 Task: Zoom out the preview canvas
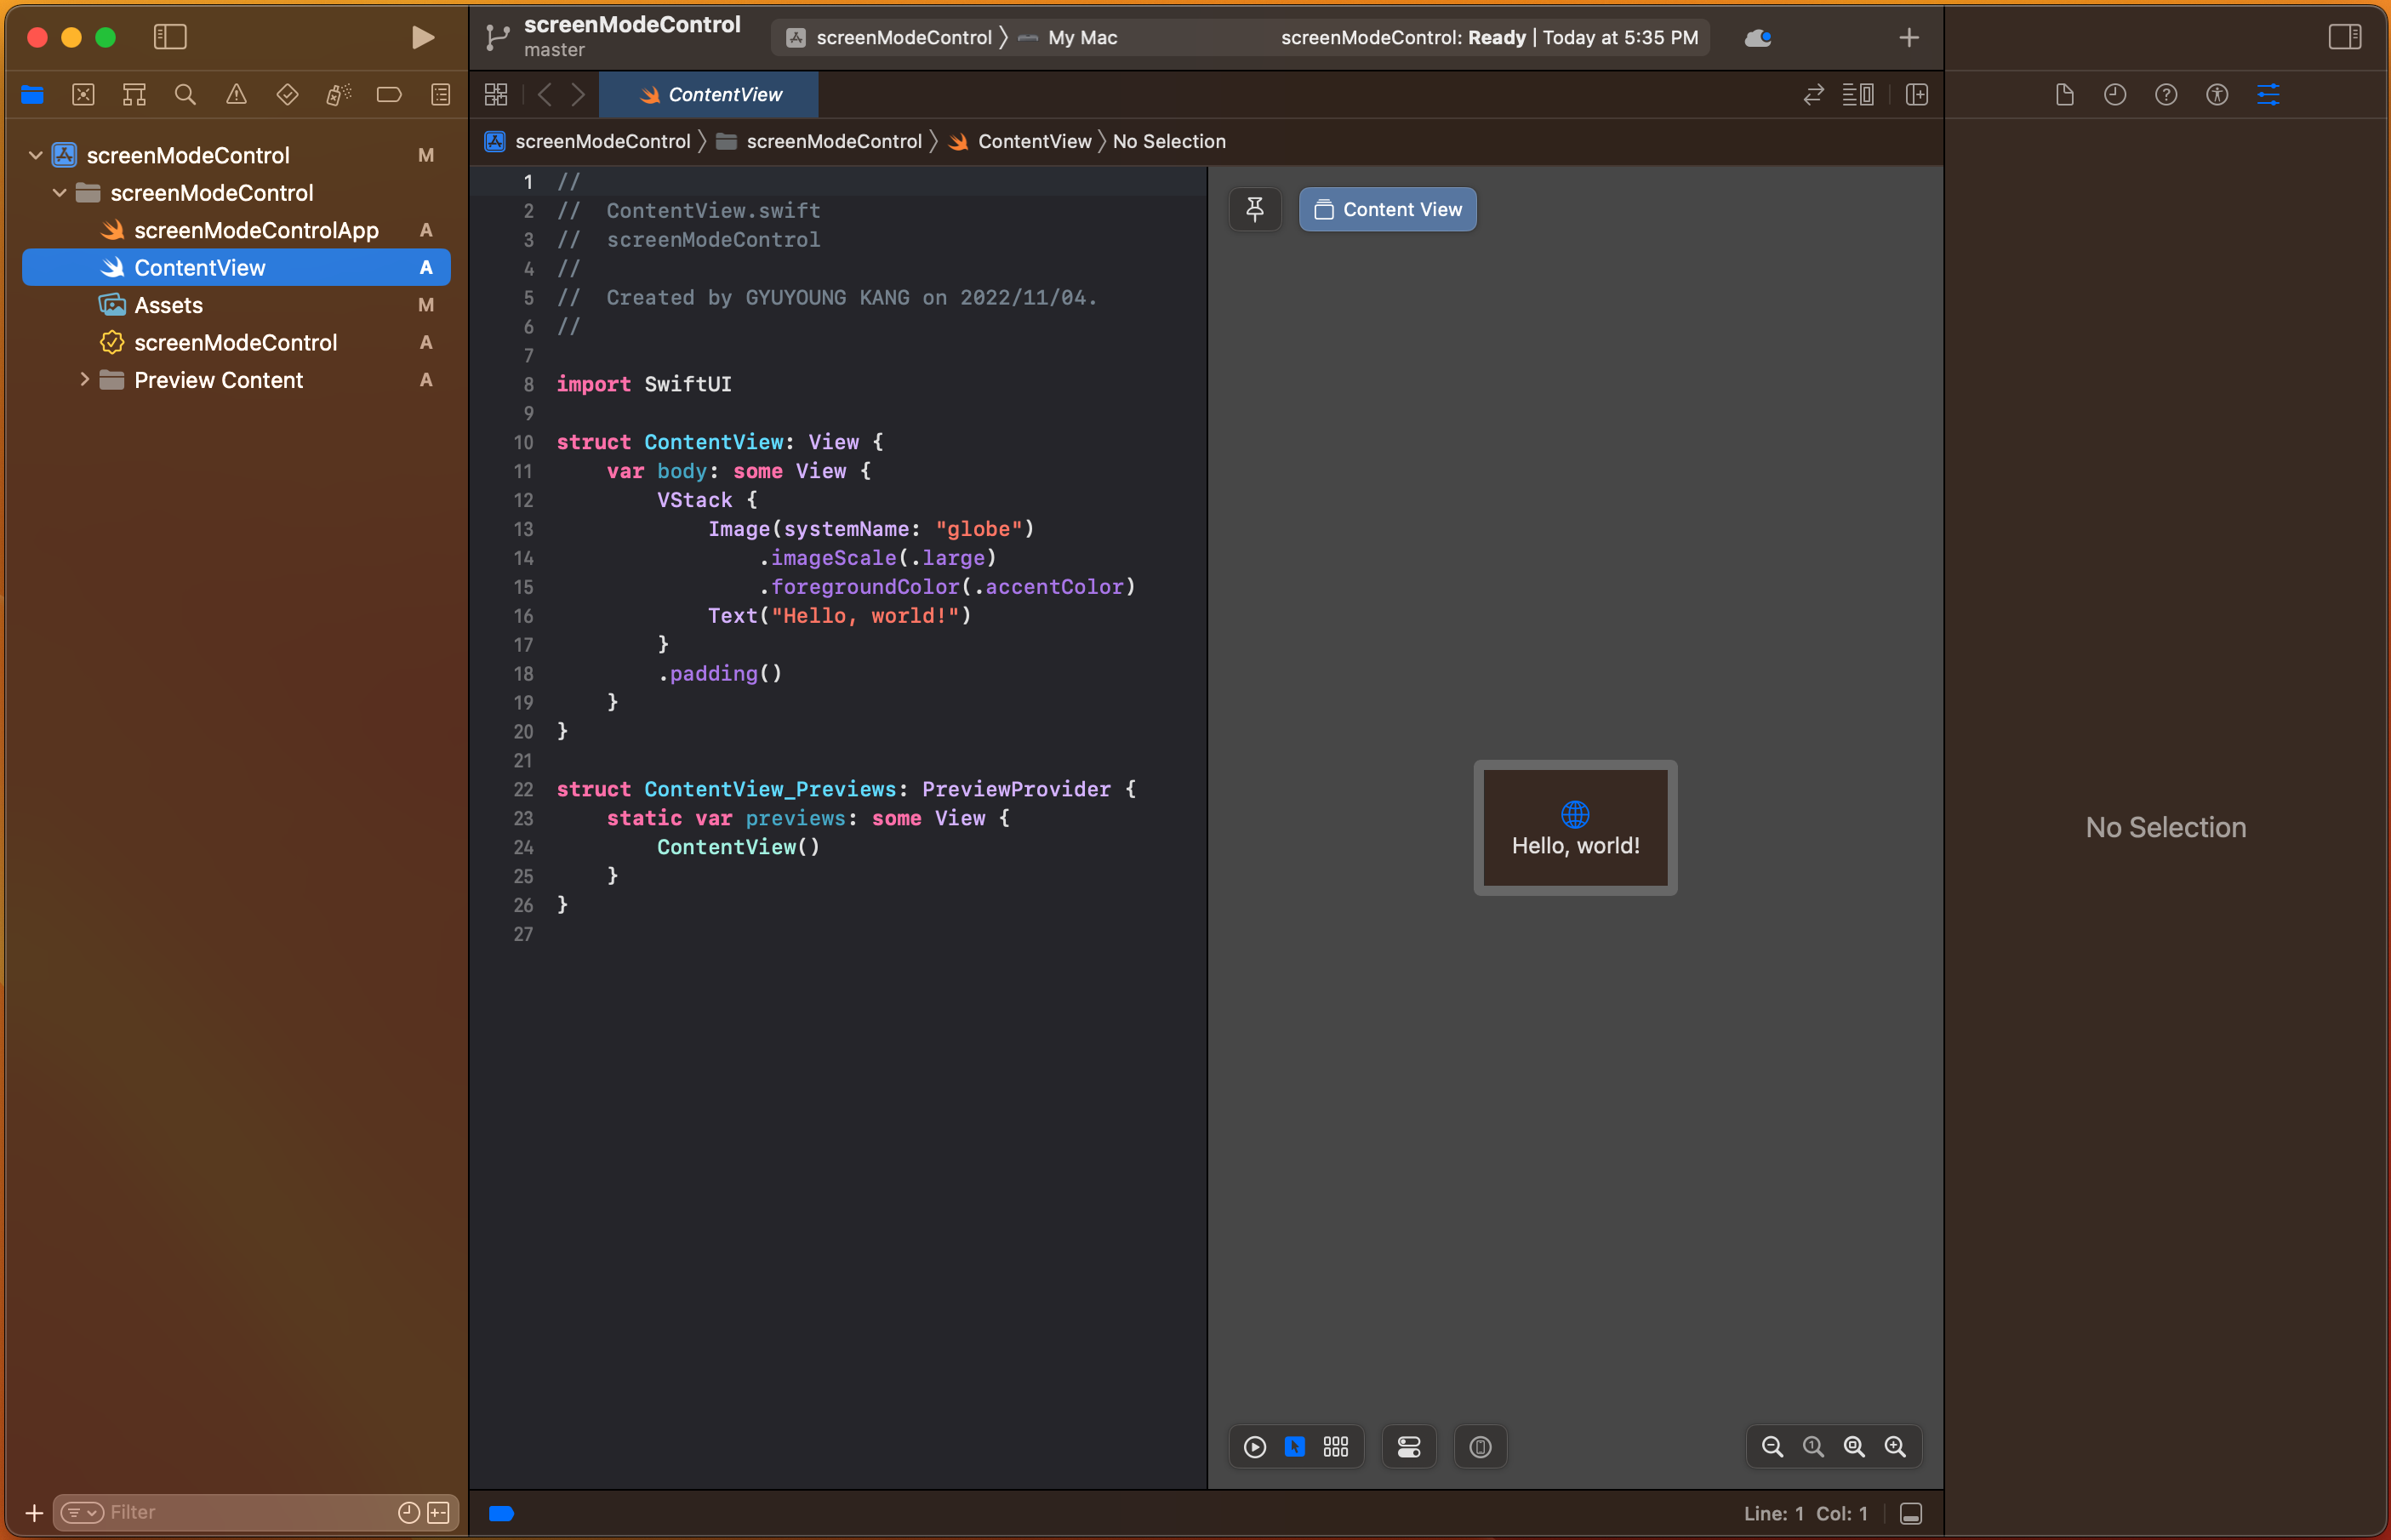(x=1772, y=1447)
